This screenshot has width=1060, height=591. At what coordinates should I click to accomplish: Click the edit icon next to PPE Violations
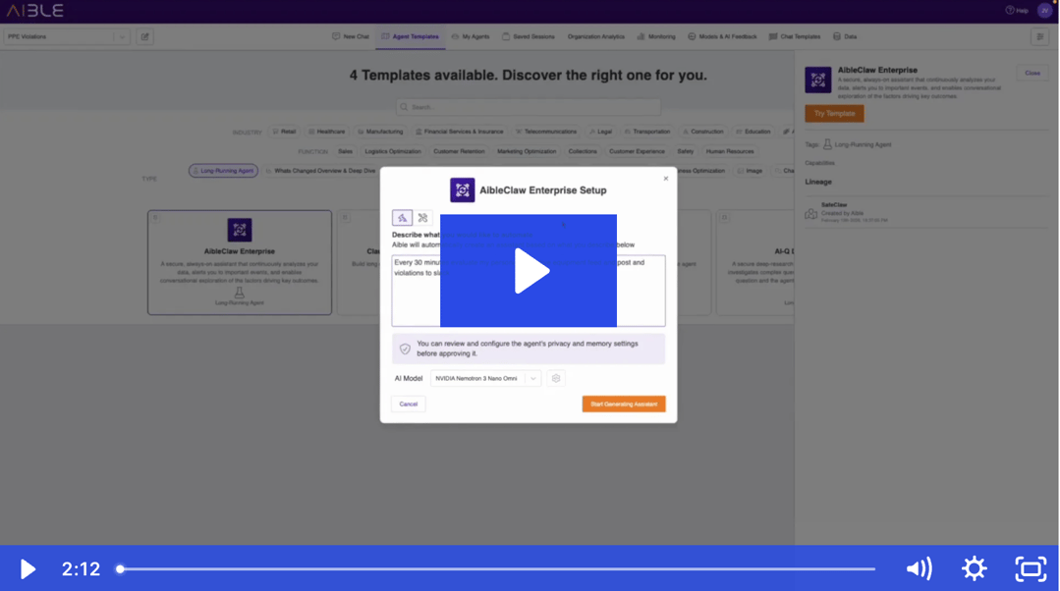[144, 36]
